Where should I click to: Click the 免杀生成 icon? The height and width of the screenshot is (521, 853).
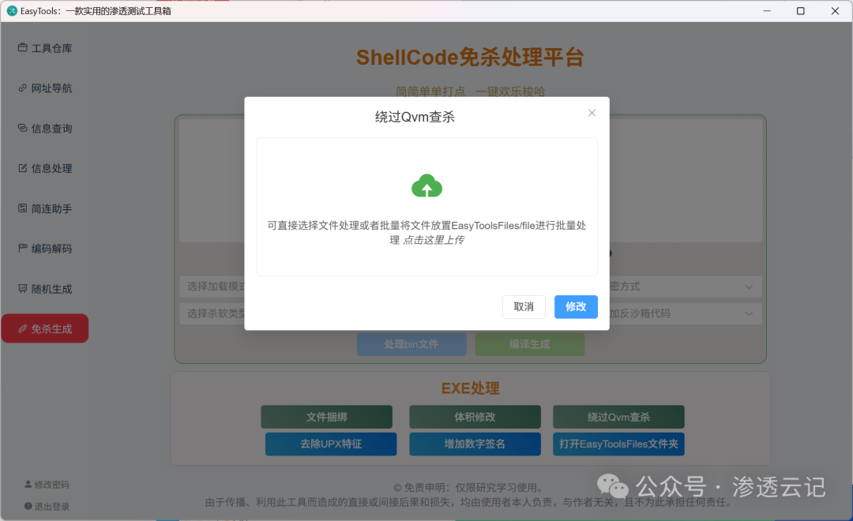coord(22,328)
